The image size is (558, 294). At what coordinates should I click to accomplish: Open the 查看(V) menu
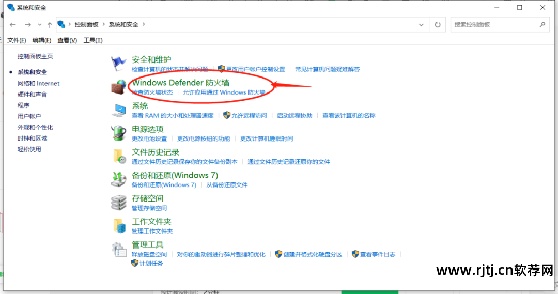click(67, 40)
